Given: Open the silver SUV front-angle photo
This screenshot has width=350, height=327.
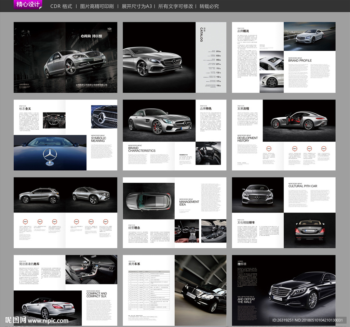Looking at the screenshot, I should click(x=91, y=195).
